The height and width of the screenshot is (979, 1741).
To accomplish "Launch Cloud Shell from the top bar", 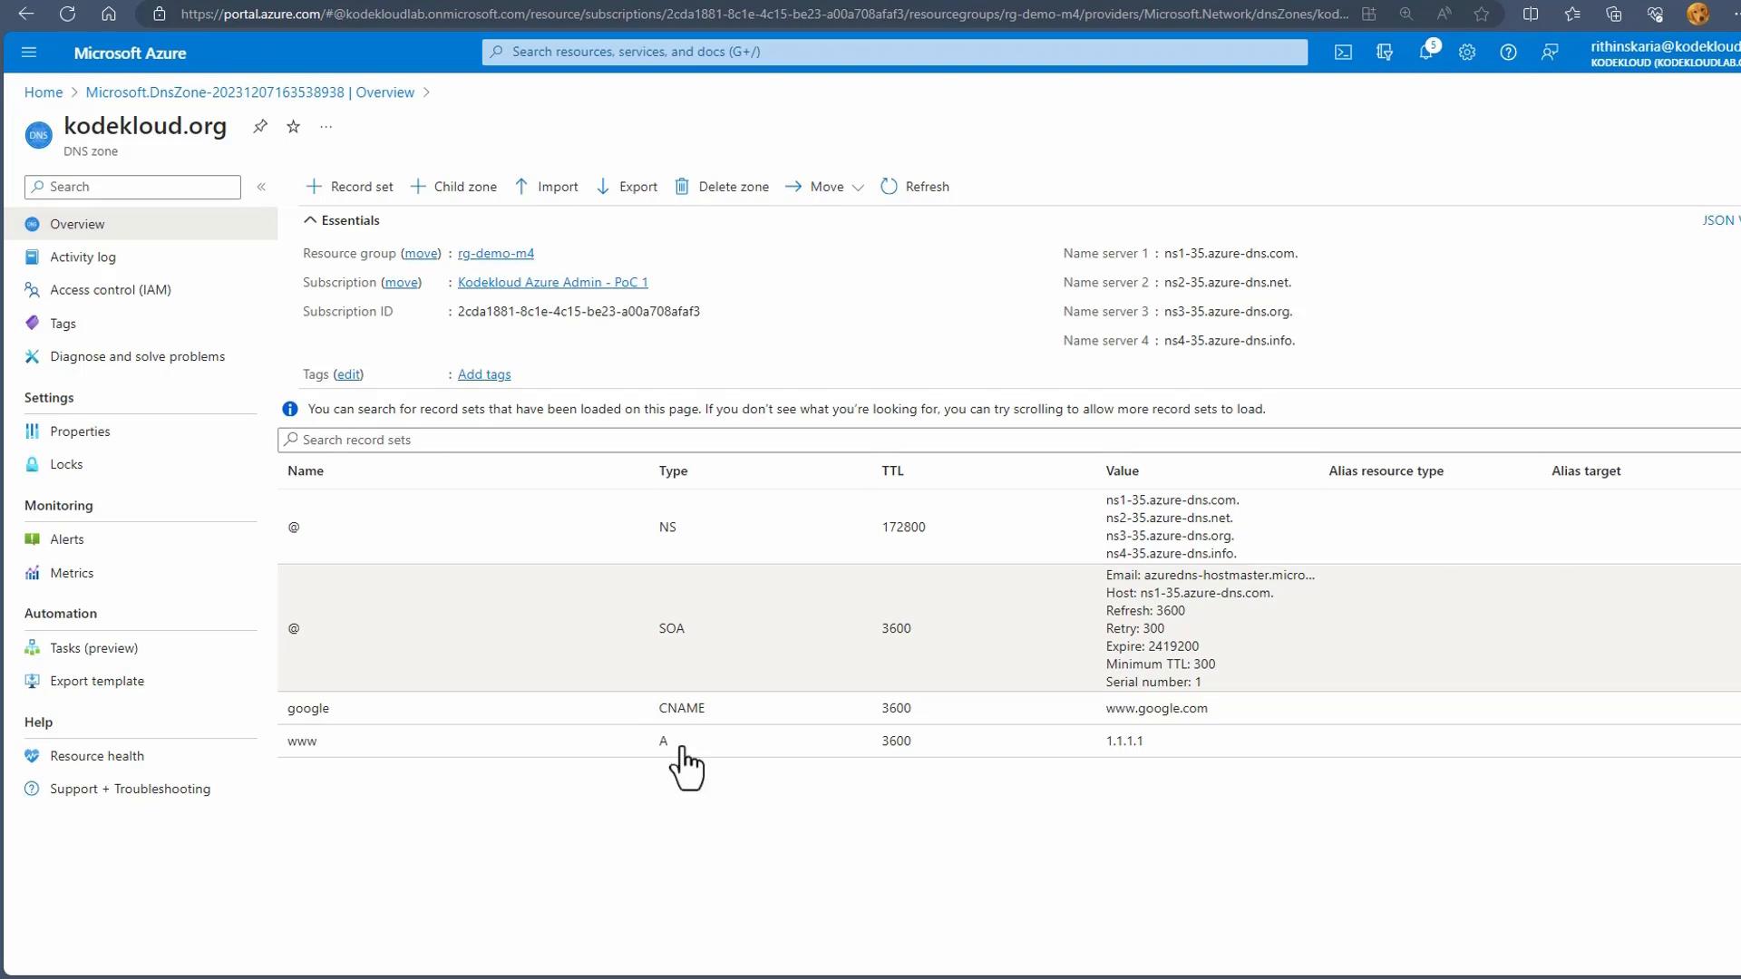I will pos(1343,53).
